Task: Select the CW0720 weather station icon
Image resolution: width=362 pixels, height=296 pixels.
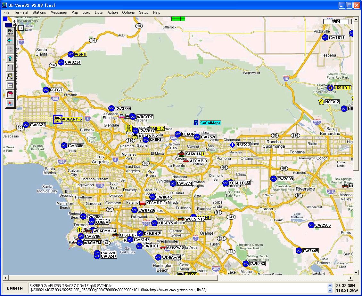Action: click(x=135, y=210)
